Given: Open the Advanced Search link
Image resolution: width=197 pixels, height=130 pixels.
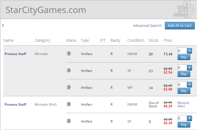Looking at the screenshot, I should (147, 25).
